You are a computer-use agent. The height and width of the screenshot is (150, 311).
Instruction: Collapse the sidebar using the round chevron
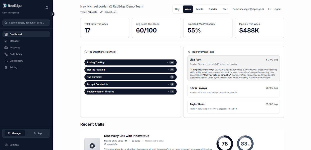coord(52,14)
